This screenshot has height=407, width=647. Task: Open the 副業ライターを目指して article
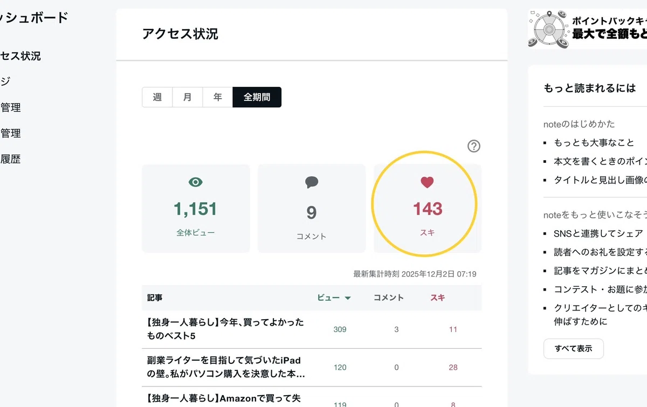[225, 367]
